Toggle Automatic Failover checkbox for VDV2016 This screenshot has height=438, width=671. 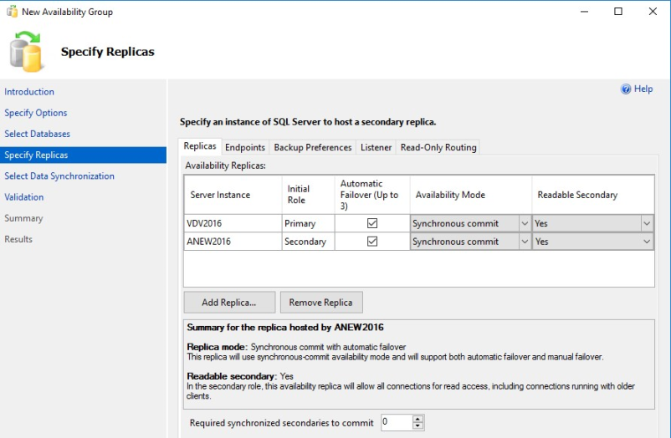(x=372, y=223)
